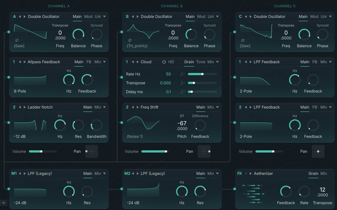The image size is (337, 210).
Task: Select the Mod tab on oscillator B
Action: pyautogui.click(x=201, y=17)
